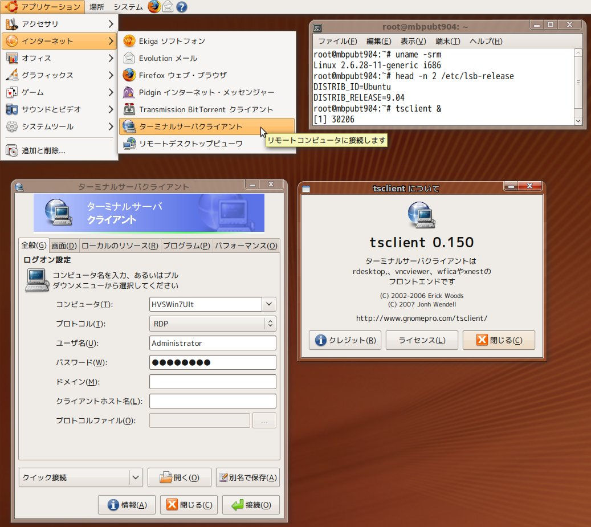This screenshot has width=591, height=527.
Task: Expand the グラフィックス submenu
Action: [x=59, y=75]
